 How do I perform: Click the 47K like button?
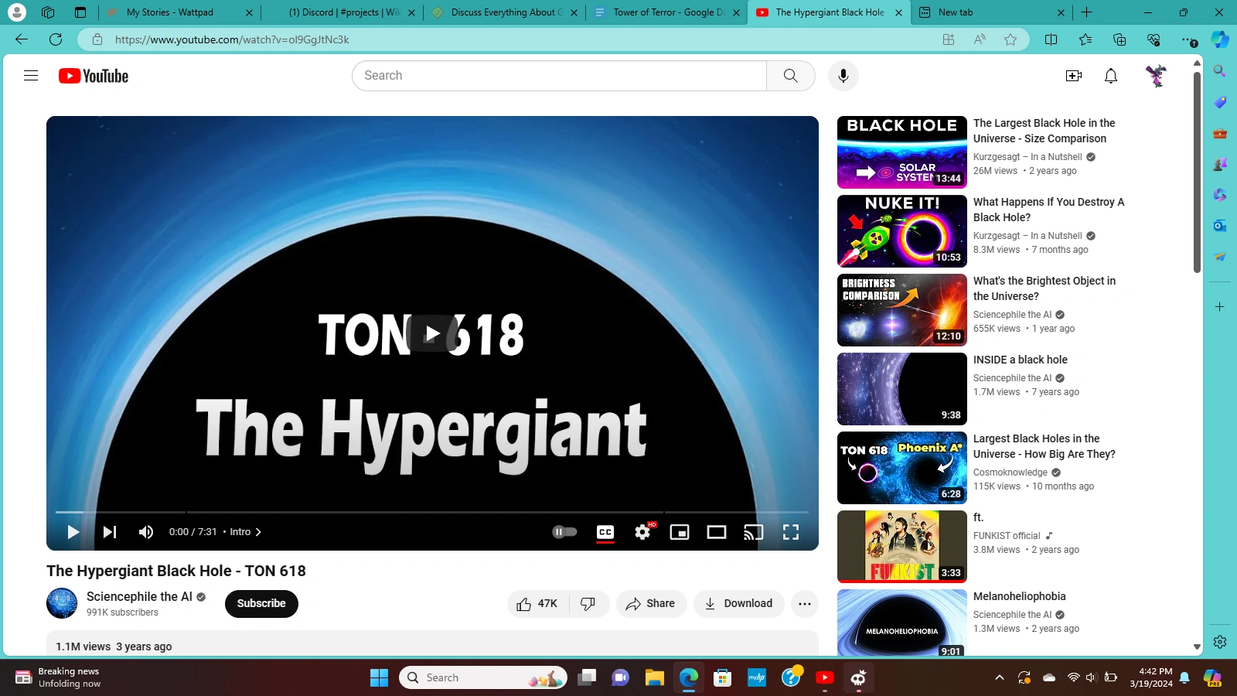[536, 603]
